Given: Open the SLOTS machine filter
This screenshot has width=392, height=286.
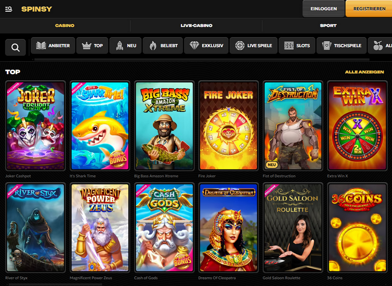Looking at the screenshot, I should (x=298, y=45).
